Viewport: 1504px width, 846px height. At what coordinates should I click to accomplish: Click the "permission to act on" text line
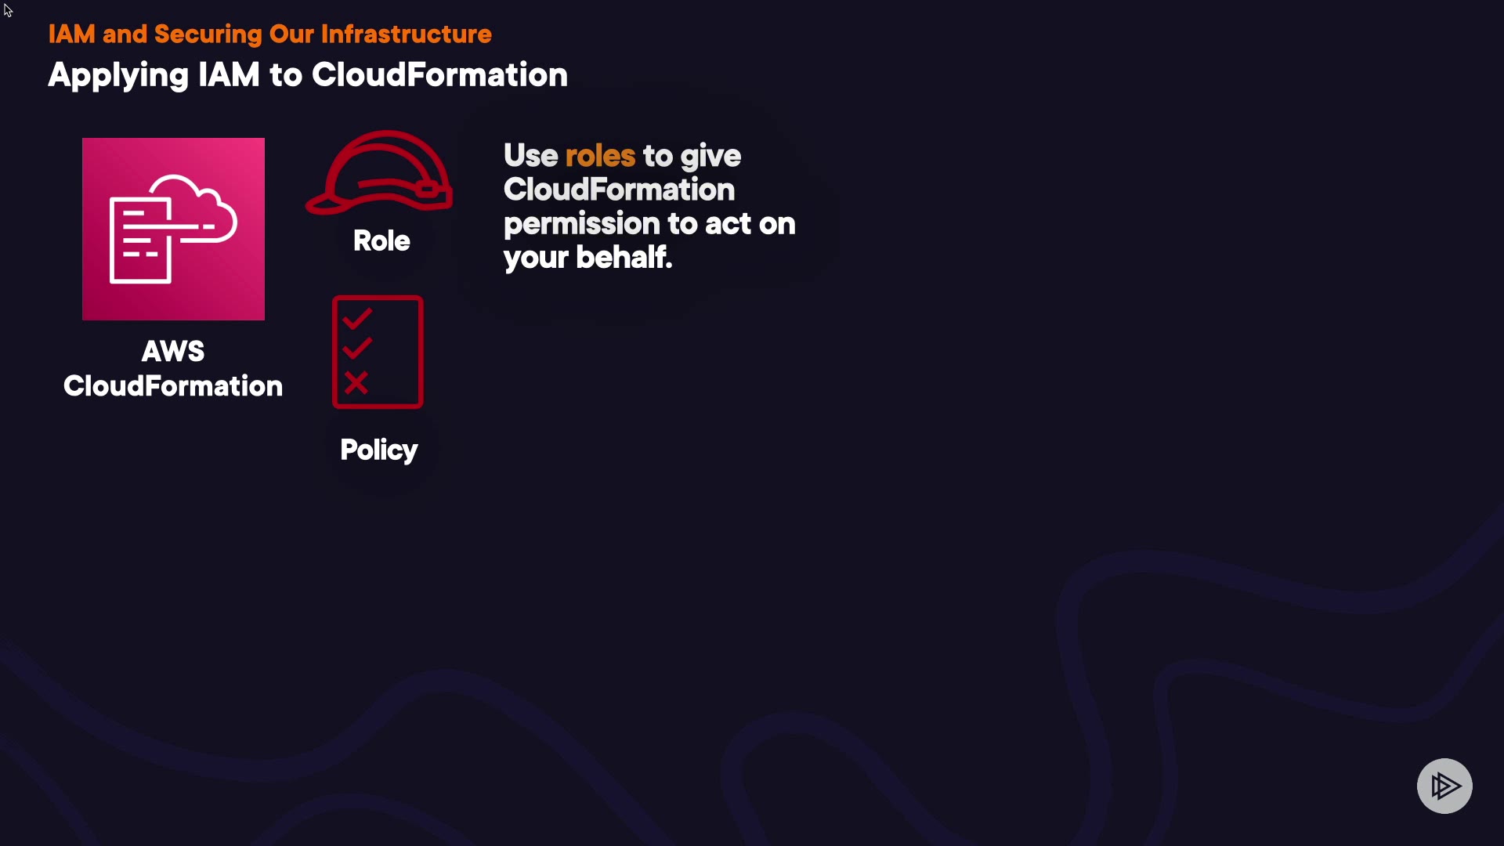click(649, 224)
